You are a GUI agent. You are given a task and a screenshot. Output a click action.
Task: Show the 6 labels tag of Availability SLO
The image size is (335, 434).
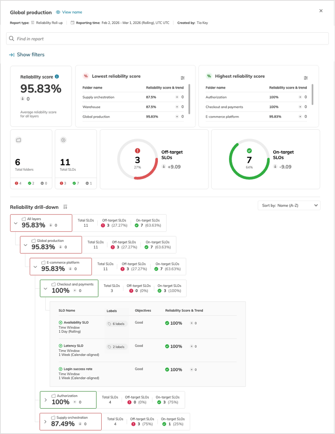pos(116,324)
